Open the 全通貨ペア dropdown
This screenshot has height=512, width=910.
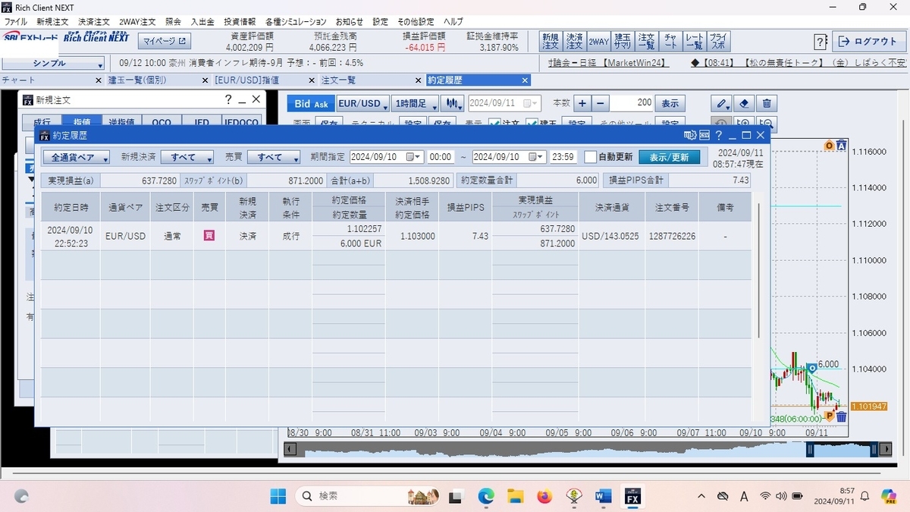point(76,157)
